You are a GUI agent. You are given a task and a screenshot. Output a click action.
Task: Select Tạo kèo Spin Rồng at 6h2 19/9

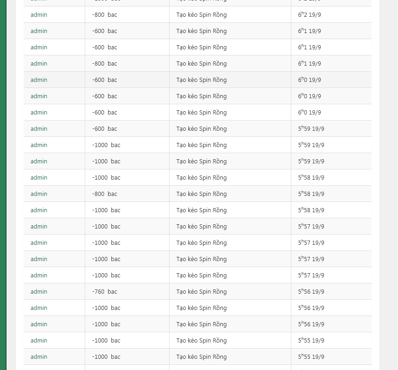(201, 15)
